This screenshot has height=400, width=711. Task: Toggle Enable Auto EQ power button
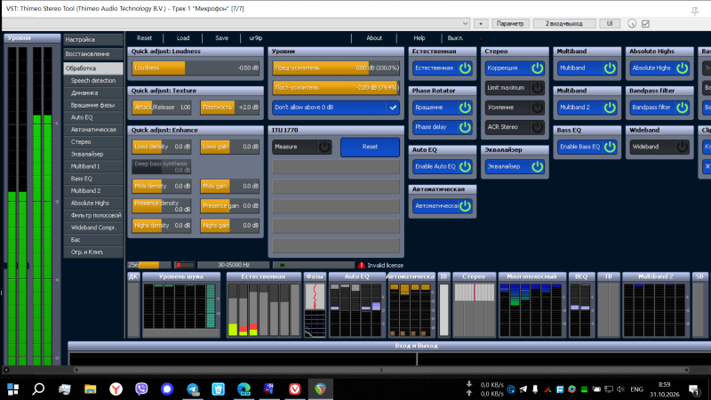[465, 166]
